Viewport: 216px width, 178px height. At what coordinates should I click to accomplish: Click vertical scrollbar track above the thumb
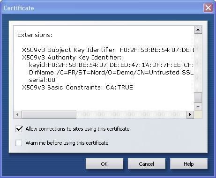pyautogui.click(x=198, y=63)
